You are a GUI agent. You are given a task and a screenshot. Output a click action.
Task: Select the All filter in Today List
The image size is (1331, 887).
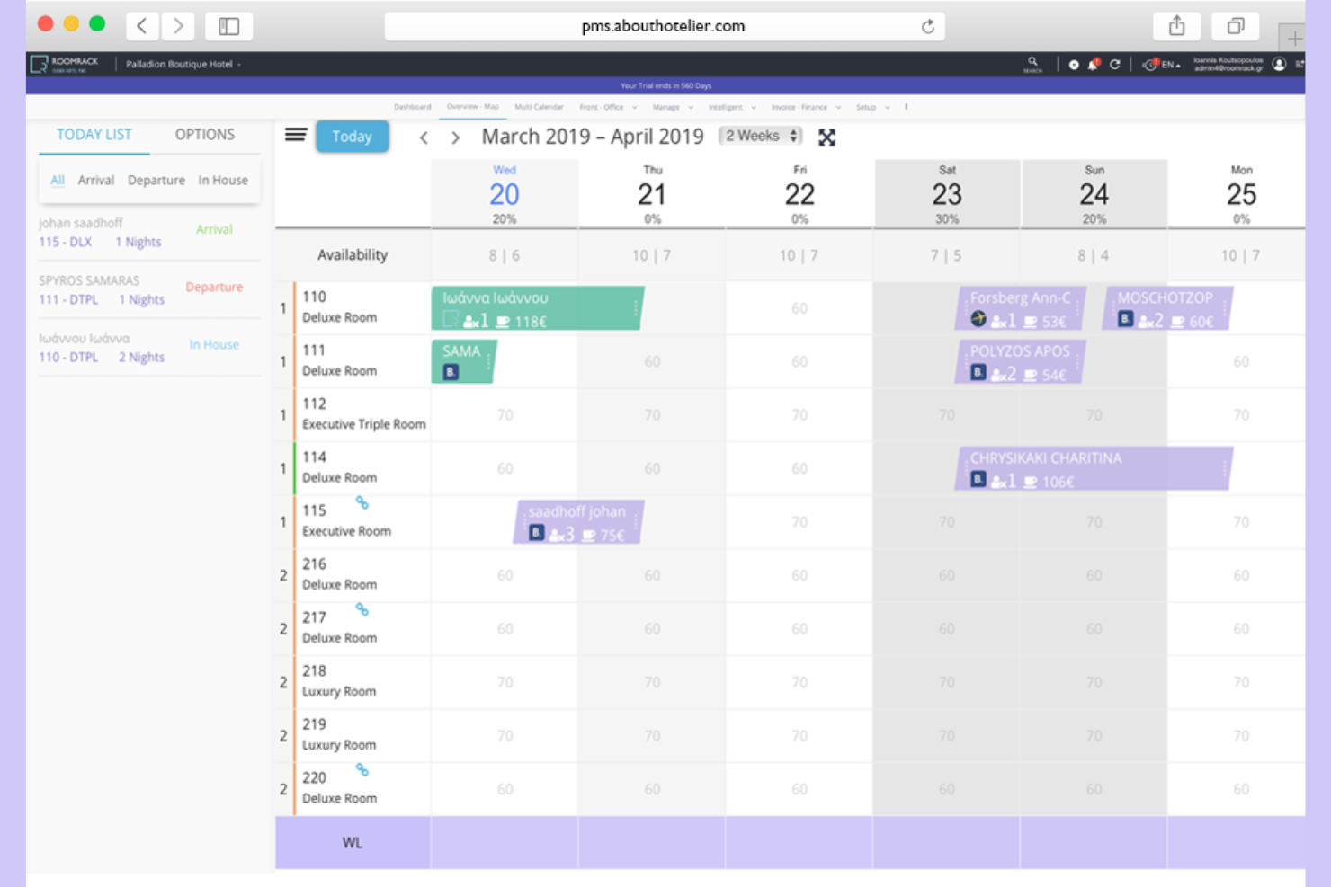click(58, 180)
